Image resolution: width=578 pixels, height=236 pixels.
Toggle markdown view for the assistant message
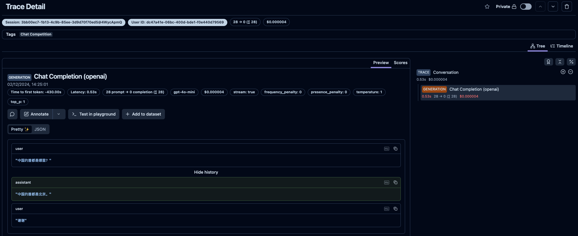386,183
